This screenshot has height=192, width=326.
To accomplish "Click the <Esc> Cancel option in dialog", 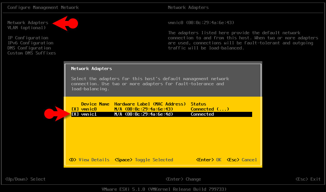I will point(242,160).
